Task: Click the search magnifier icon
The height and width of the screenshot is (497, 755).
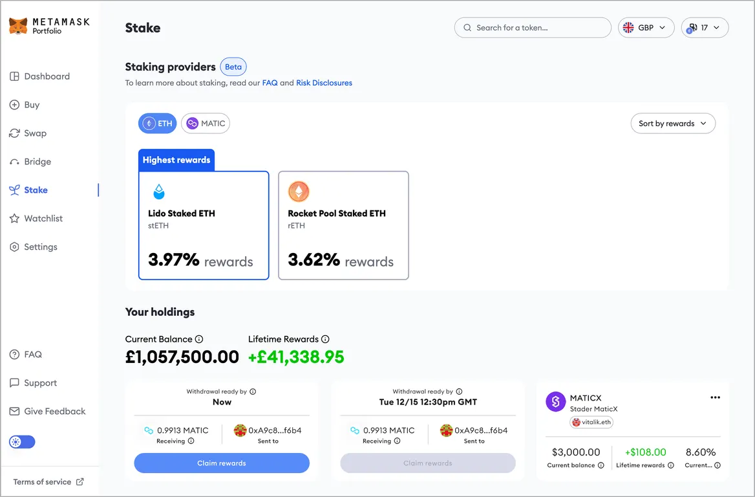Action: (467, 27)
